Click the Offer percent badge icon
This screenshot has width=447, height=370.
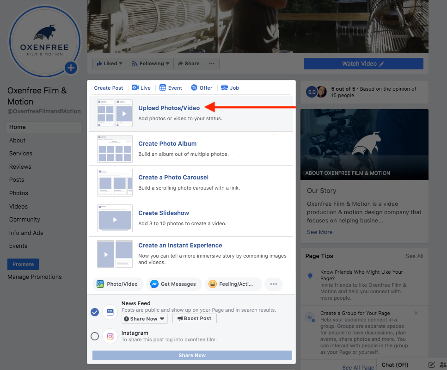click(194, 87)
